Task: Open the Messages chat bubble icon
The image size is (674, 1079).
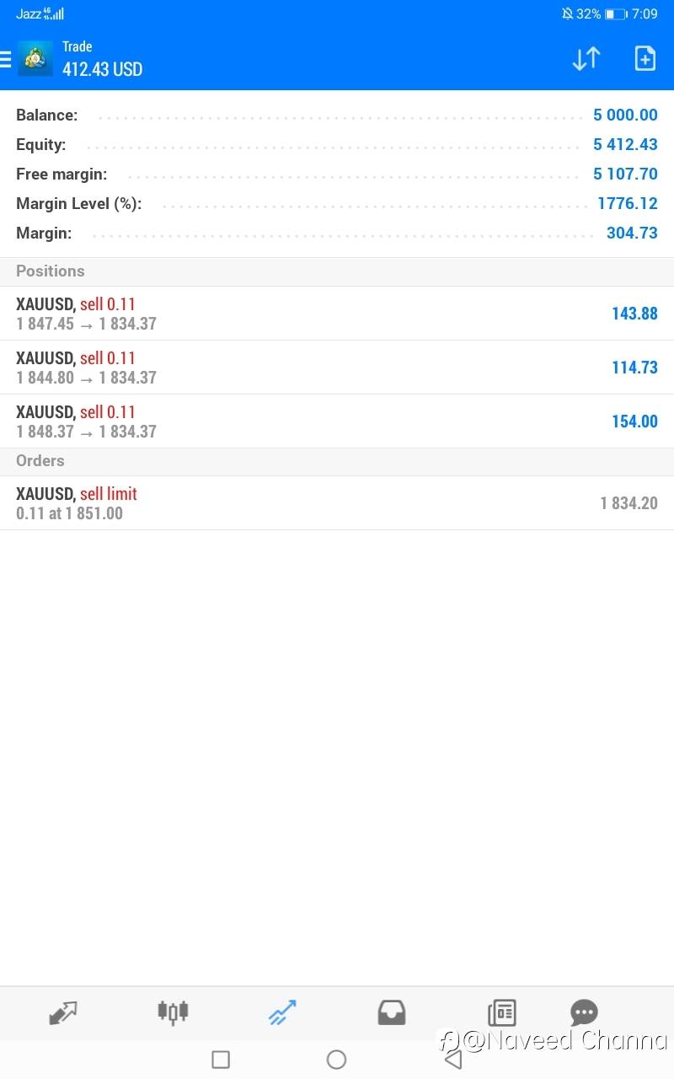Action: pyautogui.click(x=584, y=1012)
